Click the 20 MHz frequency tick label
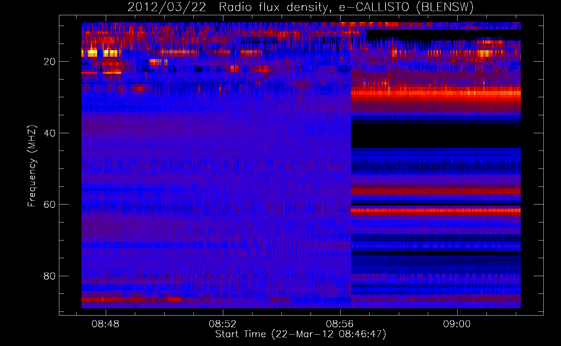 [50, 62]
